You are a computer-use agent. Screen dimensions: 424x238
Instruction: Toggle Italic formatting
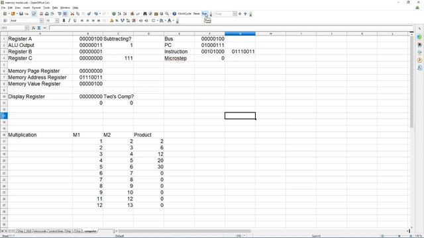coord(69,20)
